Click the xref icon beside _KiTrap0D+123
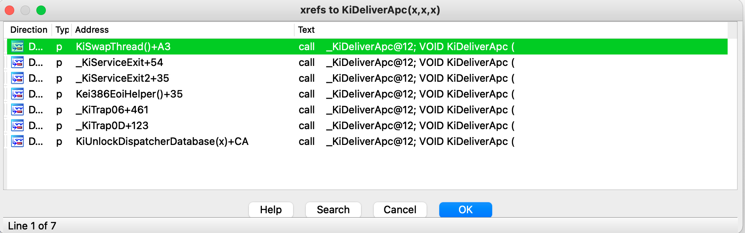Viewport: 745px width, 233px height. pos(17,126)
